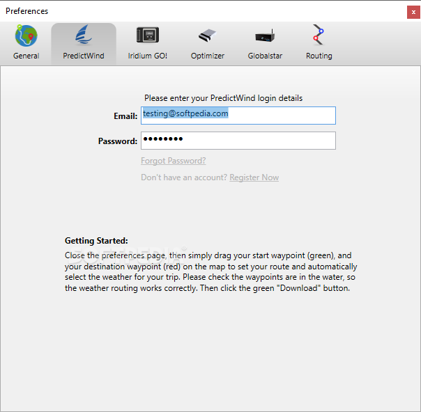Image resolution: width=421 pixels, height=412 pixels.
Task: Open the Routing waypoints icon
Action: [x=319, y=35]
